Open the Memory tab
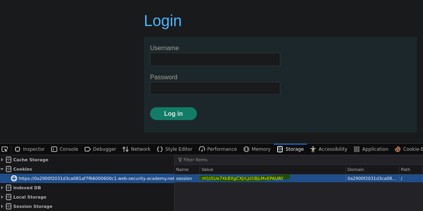Viewport: 423px width, 211px height. pyautogui.click(x=257, y=149)
